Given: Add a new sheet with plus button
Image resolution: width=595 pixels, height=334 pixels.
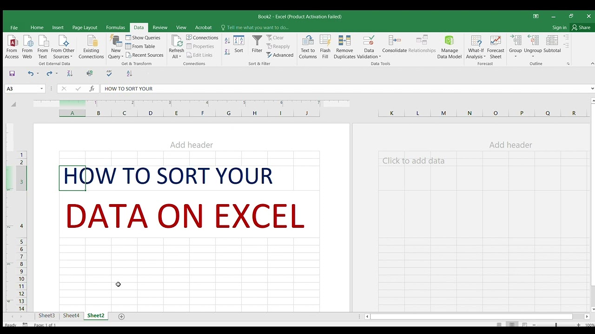Looking at the screenshot, I should pos(121,316).
